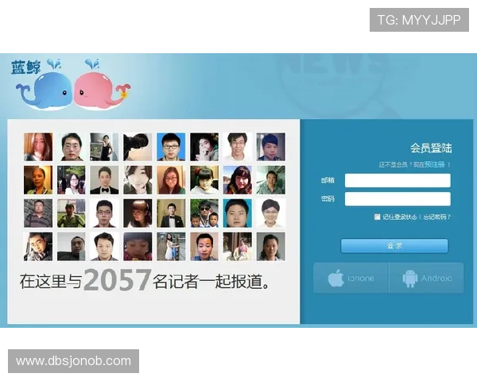Click the Android robot icon

410,278
